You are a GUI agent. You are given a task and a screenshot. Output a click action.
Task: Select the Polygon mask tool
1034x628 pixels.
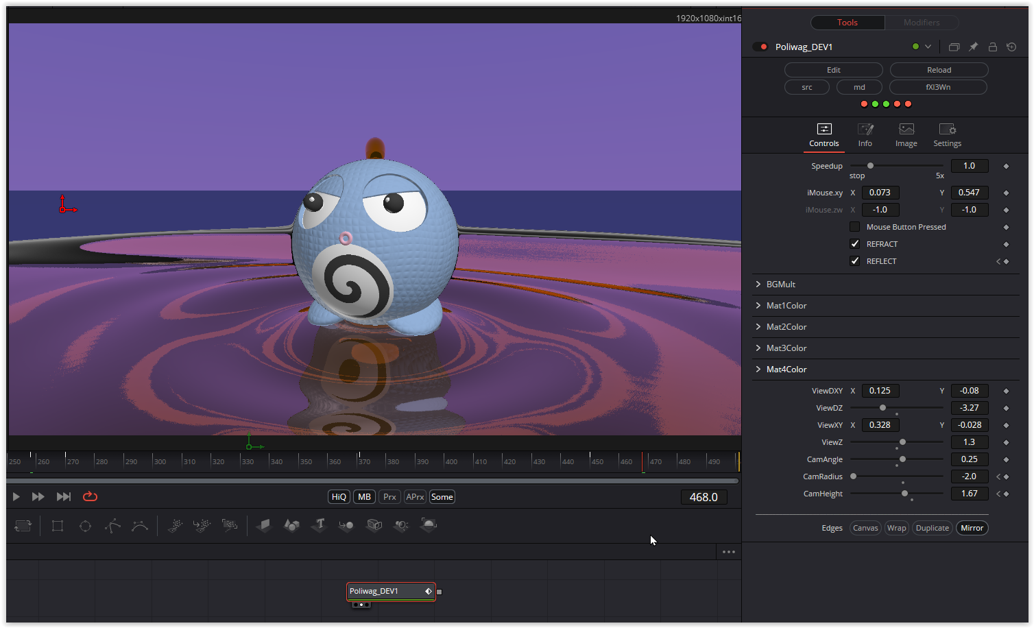click(112, 526)
